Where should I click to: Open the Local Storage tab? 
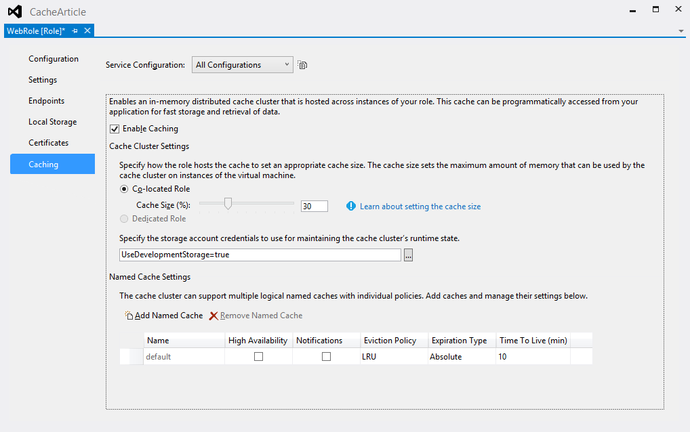[x=52, y=122]
